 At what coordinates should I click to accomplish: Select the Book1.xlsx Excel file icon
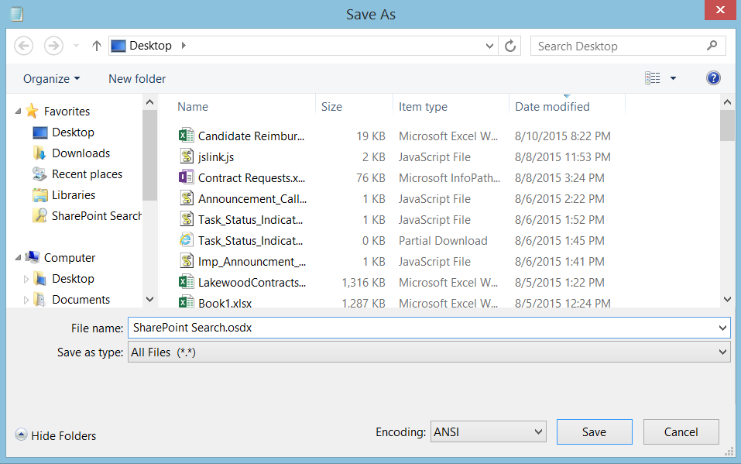tap(186, 303)
